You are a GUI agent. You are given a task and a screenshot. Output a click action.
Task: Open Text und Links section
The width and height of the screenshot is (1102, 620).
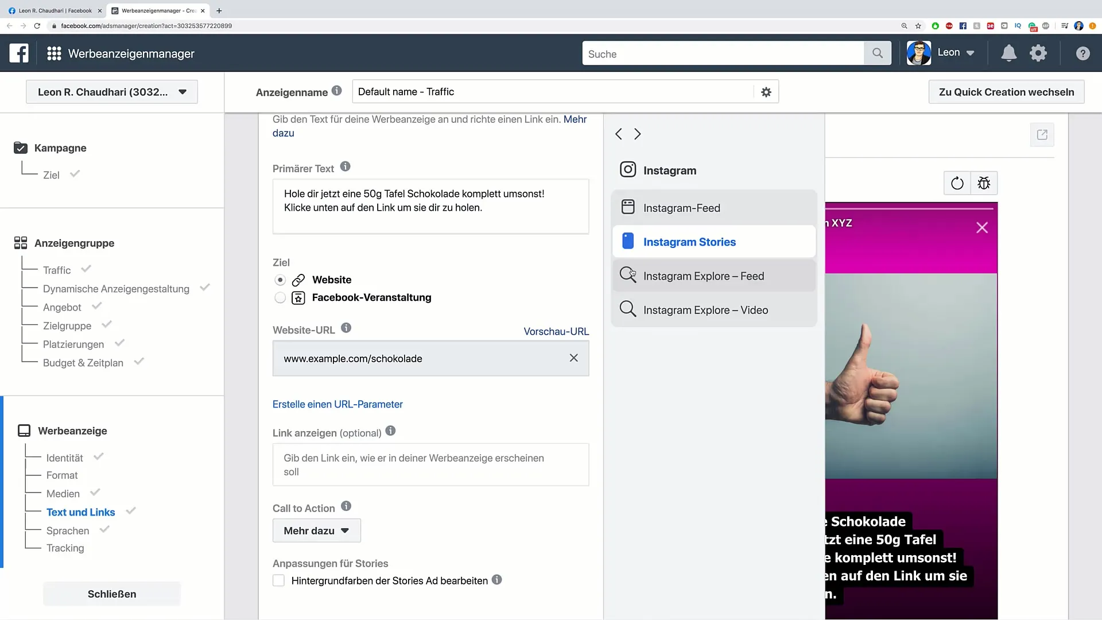(81, 512)
